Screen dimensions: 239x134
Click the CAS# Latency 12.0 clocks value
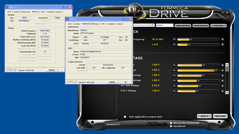pos(45,37)
